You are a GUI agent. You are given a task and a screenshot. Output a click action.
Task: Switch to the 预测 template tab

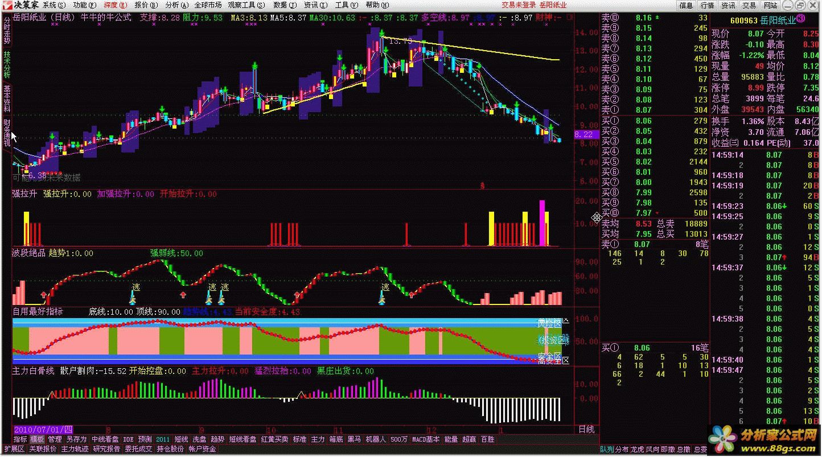145,439
